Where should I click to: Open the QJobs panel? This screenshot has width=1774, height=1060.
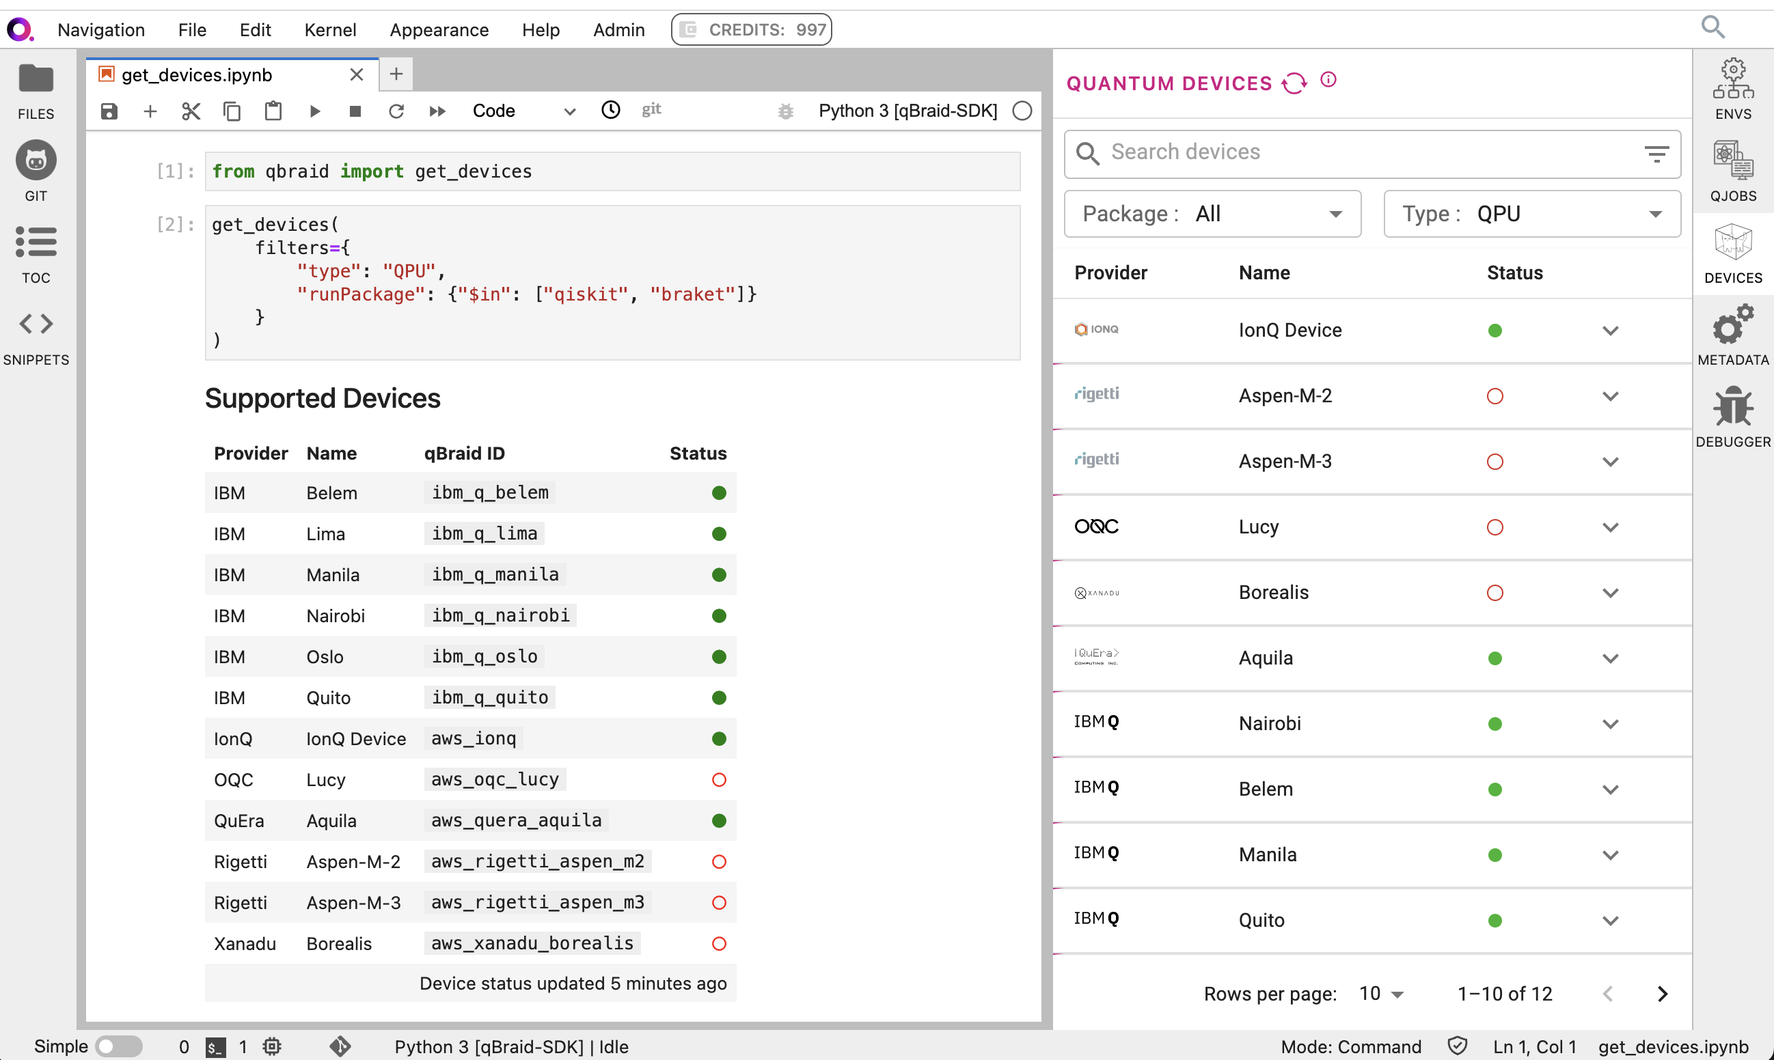(1732, 171)
